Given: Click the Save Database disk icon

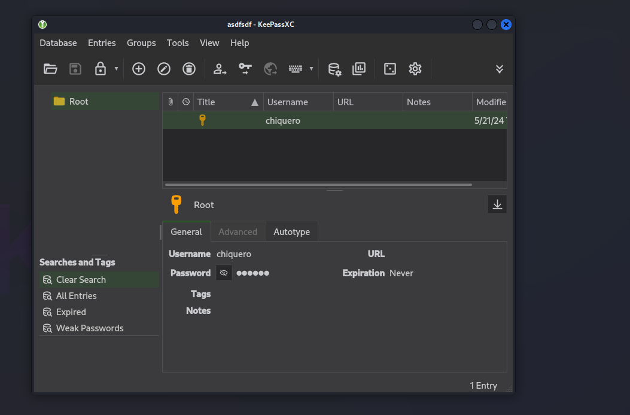Looking at the screenshot, I should [x=75, y=69].
